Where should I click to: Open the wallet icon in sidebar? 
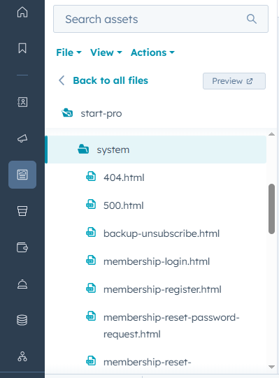pyautogui.click(x=22, y=247)
